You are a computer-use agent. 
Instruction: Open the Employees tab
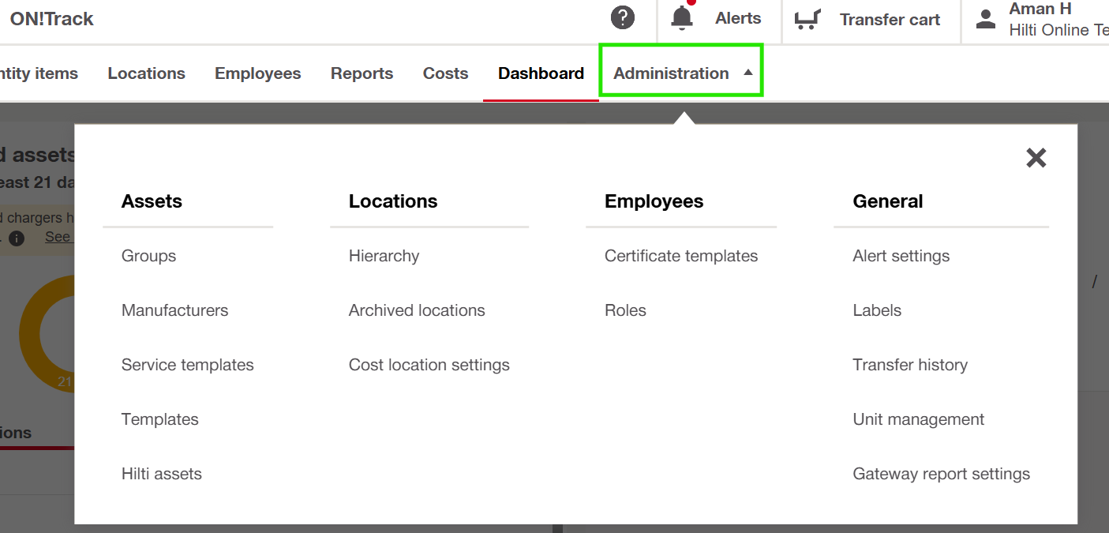tap(257, 73)
